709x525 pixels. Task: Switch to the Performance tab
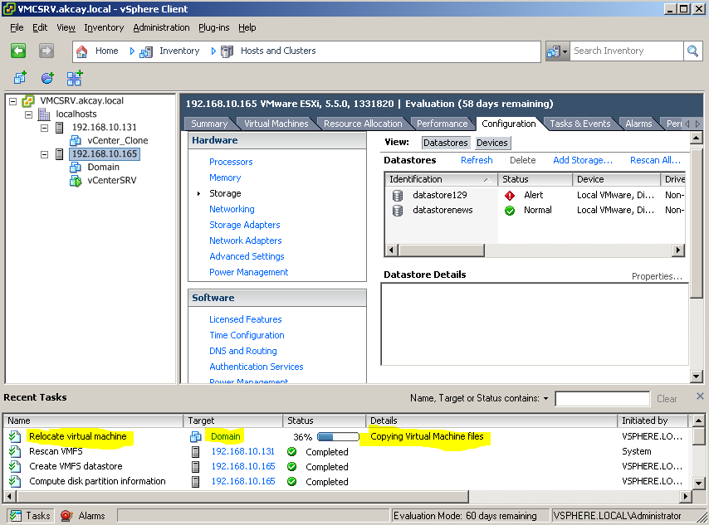(x=442, y=124)
